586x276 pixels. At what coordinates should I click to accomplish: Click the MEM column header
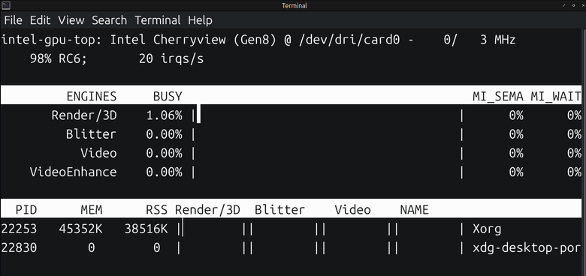tap(92, 210)
